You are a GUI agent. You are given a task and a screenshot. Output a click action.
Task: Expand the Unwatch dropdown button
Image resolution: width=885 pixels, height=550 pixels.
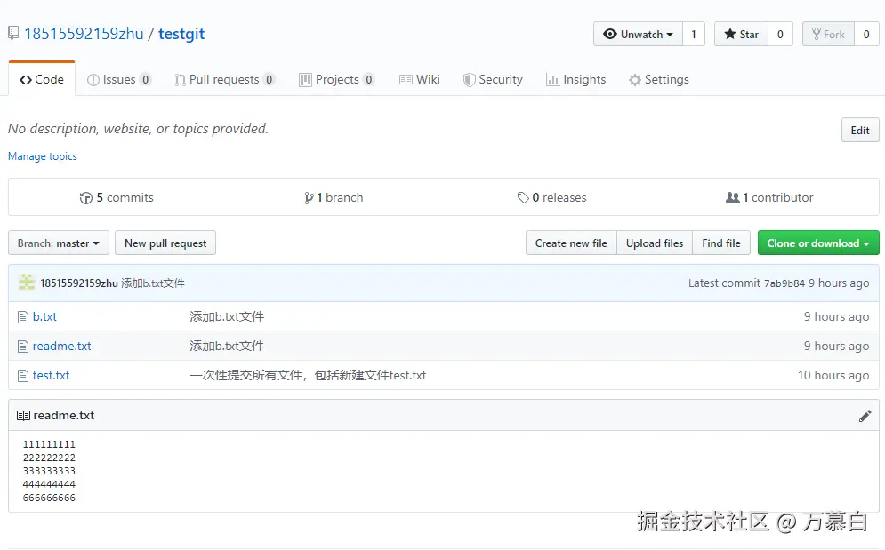tap(638, 35)
